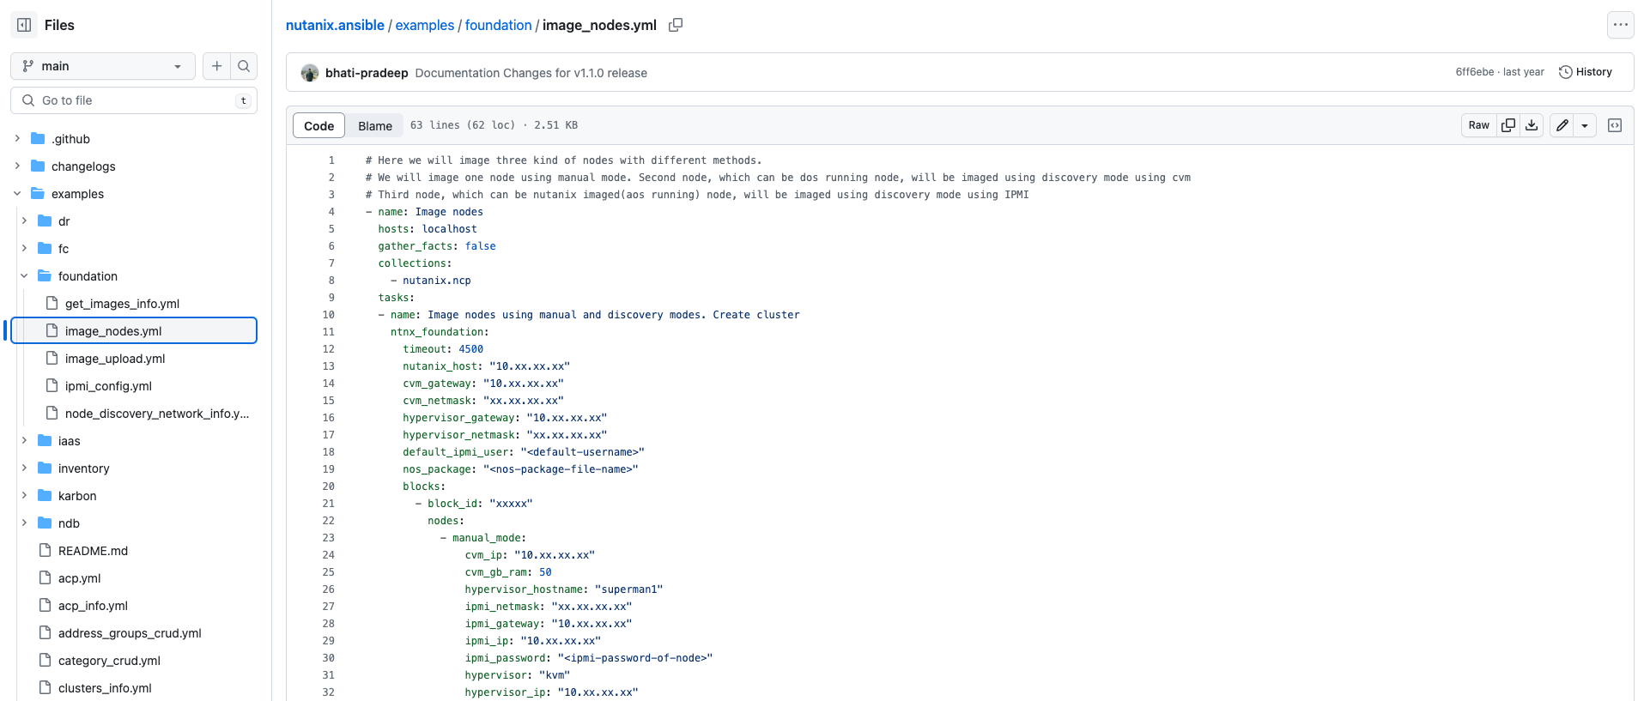This screenshot has height=701, width=1644.
Task: Open README.md file
Action: point(93,551)
